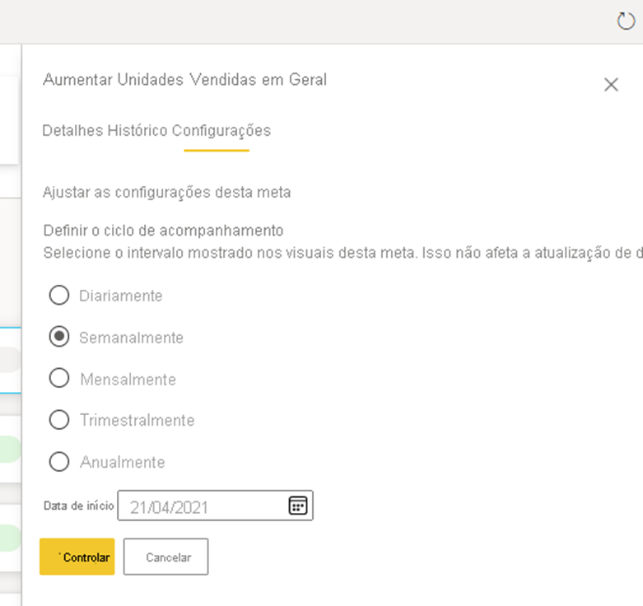
Task: Enable the Anualmente radio button
Action: tap(59, 462)
